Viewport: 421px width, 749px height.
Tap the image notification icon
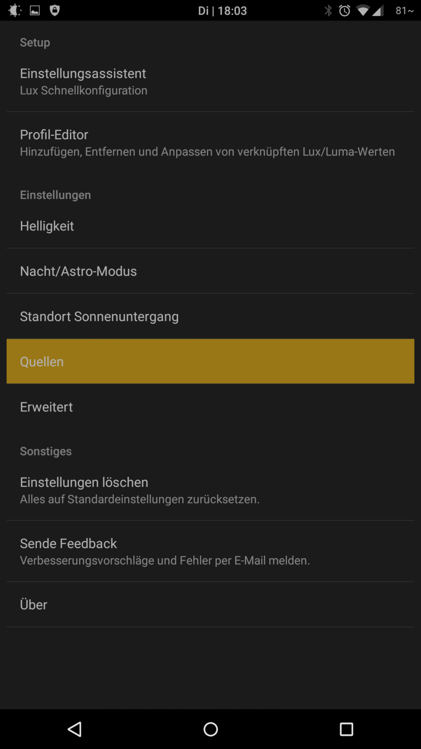point(35,10)
